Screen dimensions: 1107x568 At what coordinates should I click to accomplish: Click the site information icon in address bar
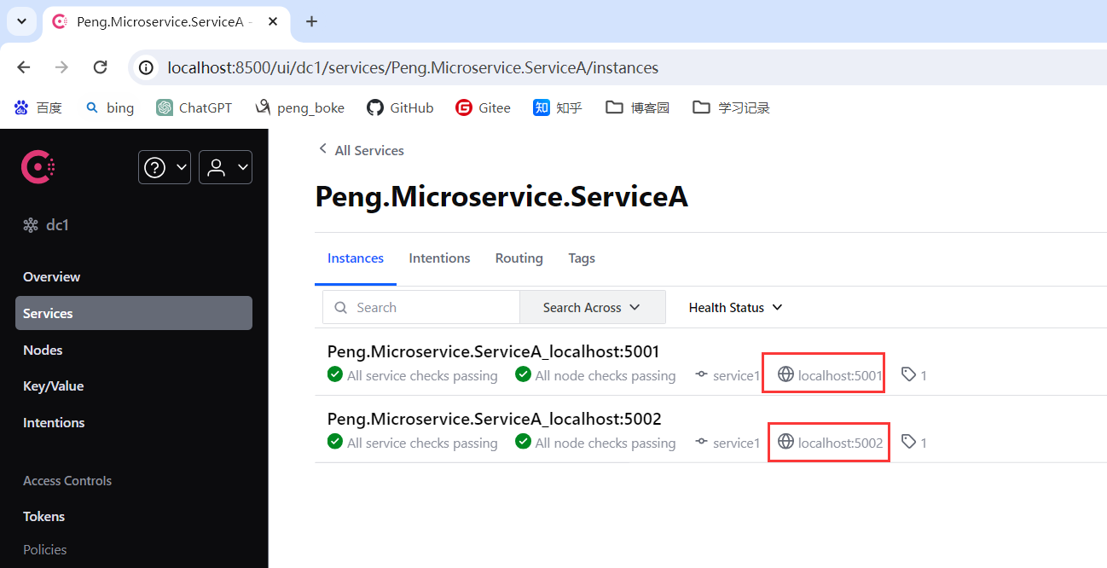pos(147,67)
